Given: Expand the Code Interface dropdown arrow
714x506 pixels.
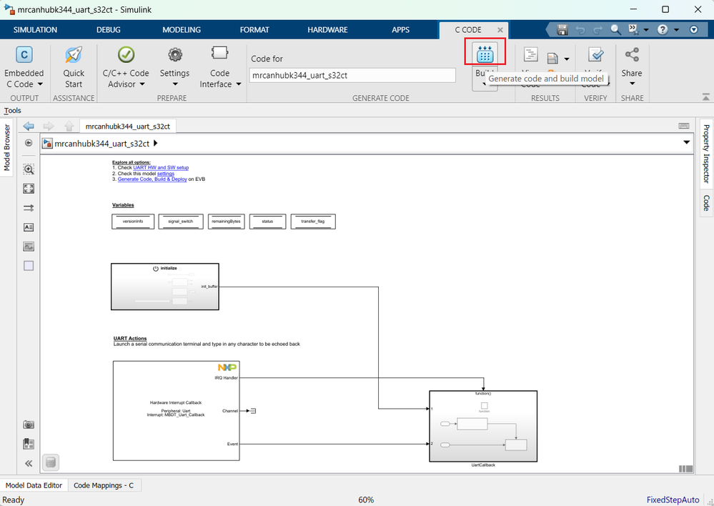Looking at the screenshot, I should coord(239,84).
